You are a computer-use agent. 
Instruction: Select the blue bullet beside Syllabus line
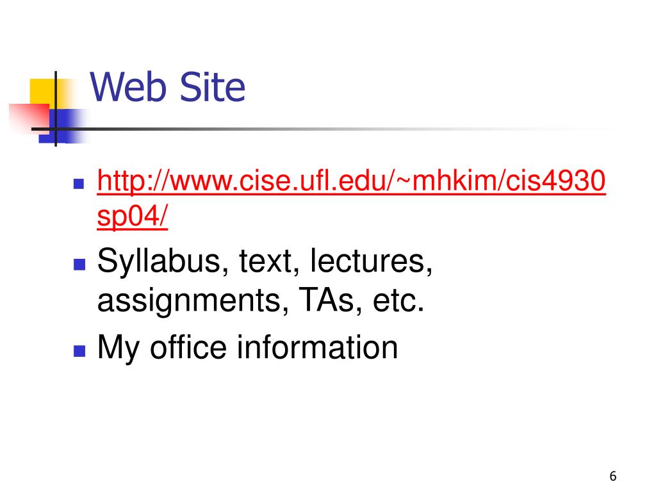pos(79,265)
